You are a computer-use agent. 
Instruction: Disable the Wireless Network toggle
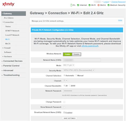coord(76,54)
